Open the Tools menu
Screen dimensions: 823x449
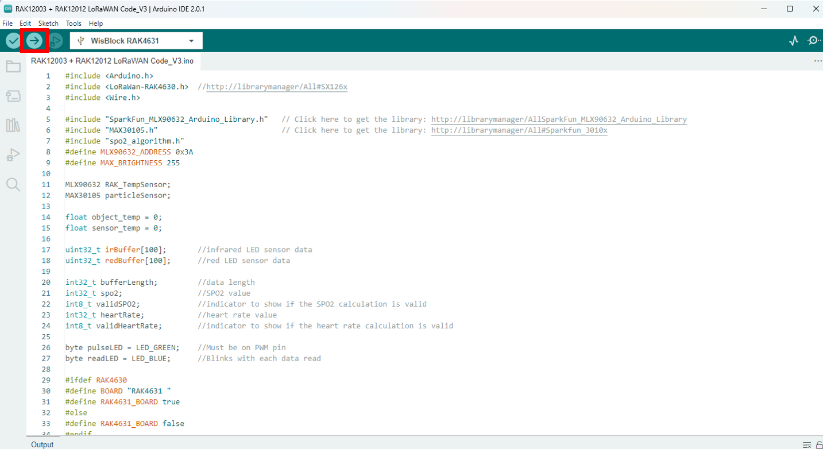tap(74, 24)
